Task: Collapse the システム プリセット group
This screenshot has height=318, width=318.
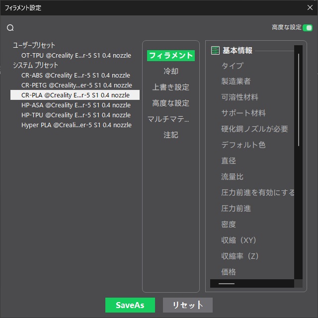Action: pyautogui.click(x=35, y=65)
